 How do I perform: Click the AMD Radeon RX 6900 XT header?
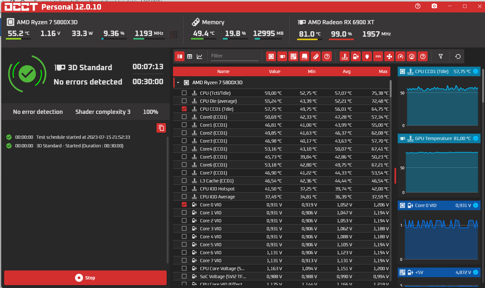pos(341,22)
